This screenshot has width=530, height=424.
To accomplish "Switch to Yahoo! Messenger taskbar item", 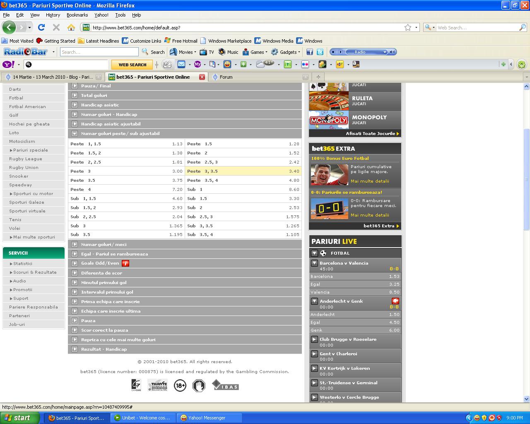I will coord(209,418).
